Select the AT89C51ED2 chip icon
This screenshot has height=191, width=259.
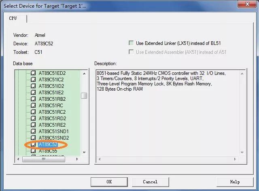tap(33, 73)
